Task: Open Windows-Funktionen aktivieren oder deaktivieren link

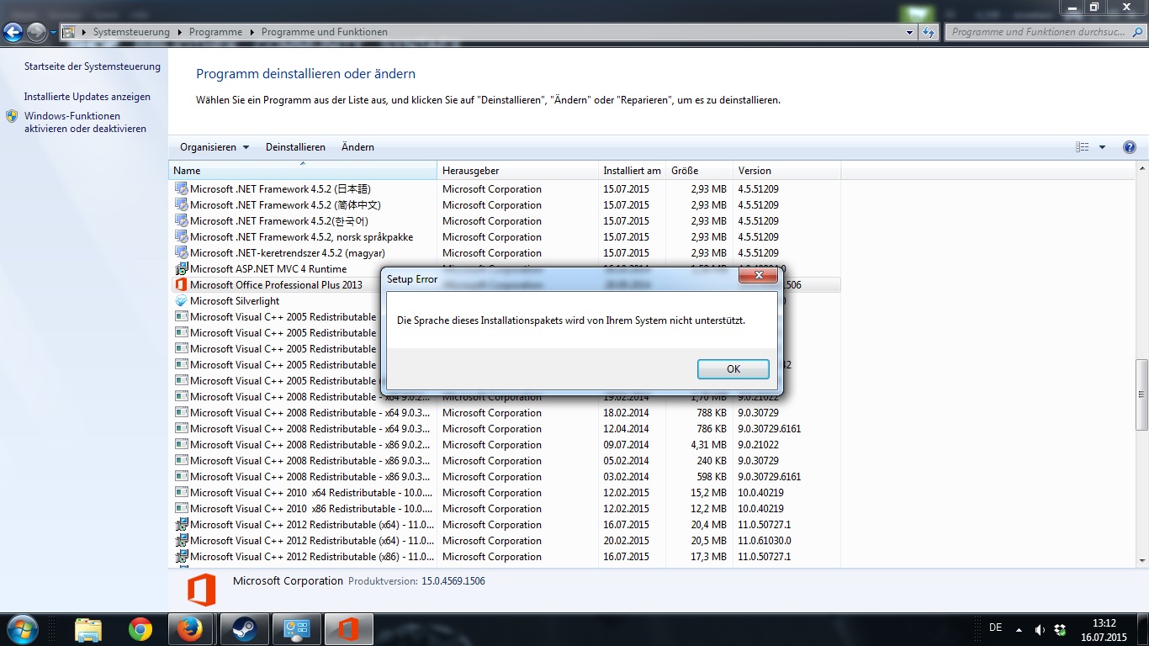Action: (85, 123)
